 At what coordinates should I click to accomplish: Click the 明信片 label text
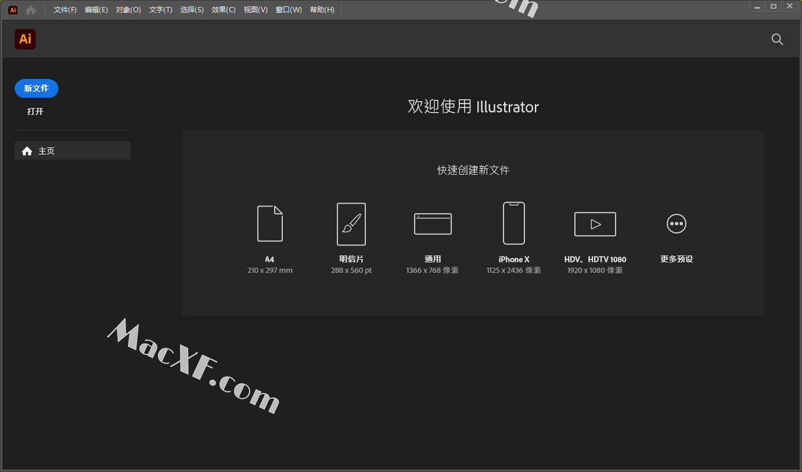coord(351,260)
